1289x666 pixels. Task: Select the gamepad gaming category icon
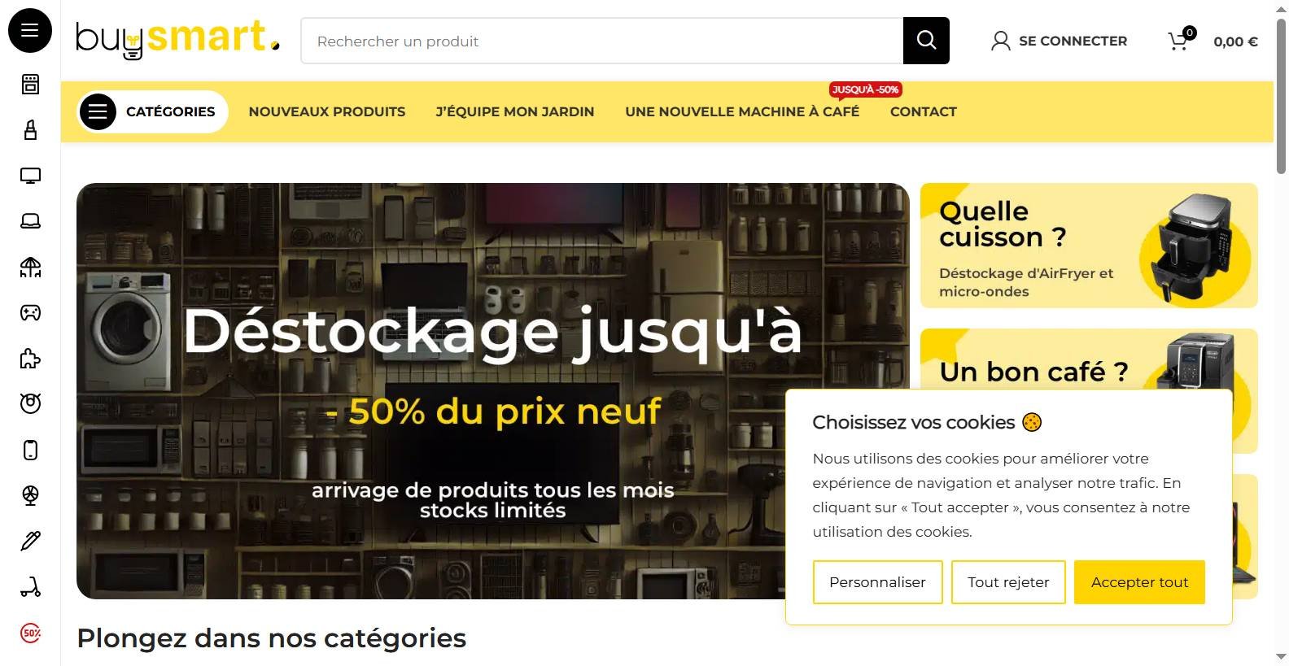click(x=30, y=313)
